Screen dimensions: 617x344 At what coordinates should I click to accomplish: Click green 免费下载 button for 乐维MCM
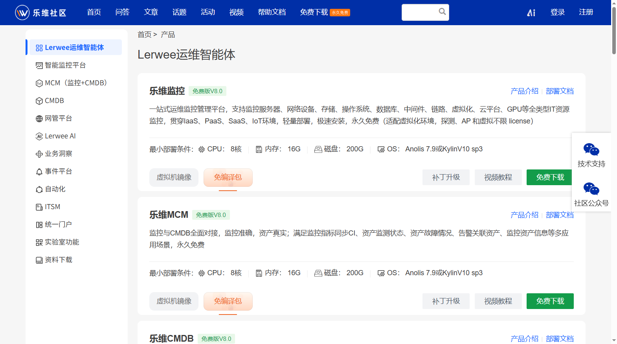[550, 301]
